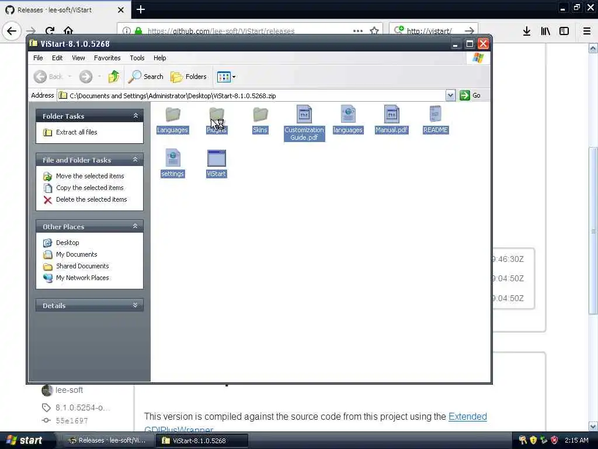This screenshot has height=449, width=598.
Task: Select the settings file
Action: click(x=172, y=164)
